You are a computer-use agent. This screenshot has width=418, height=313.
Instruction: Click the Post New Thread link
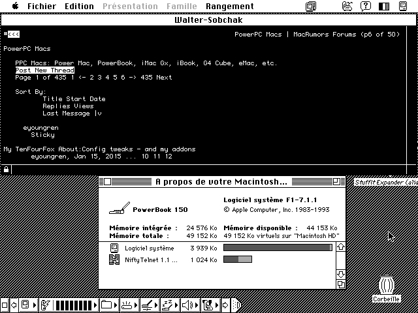[x=45, y=70]
